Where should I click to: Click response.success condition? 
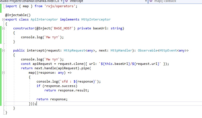pos(60,86)
